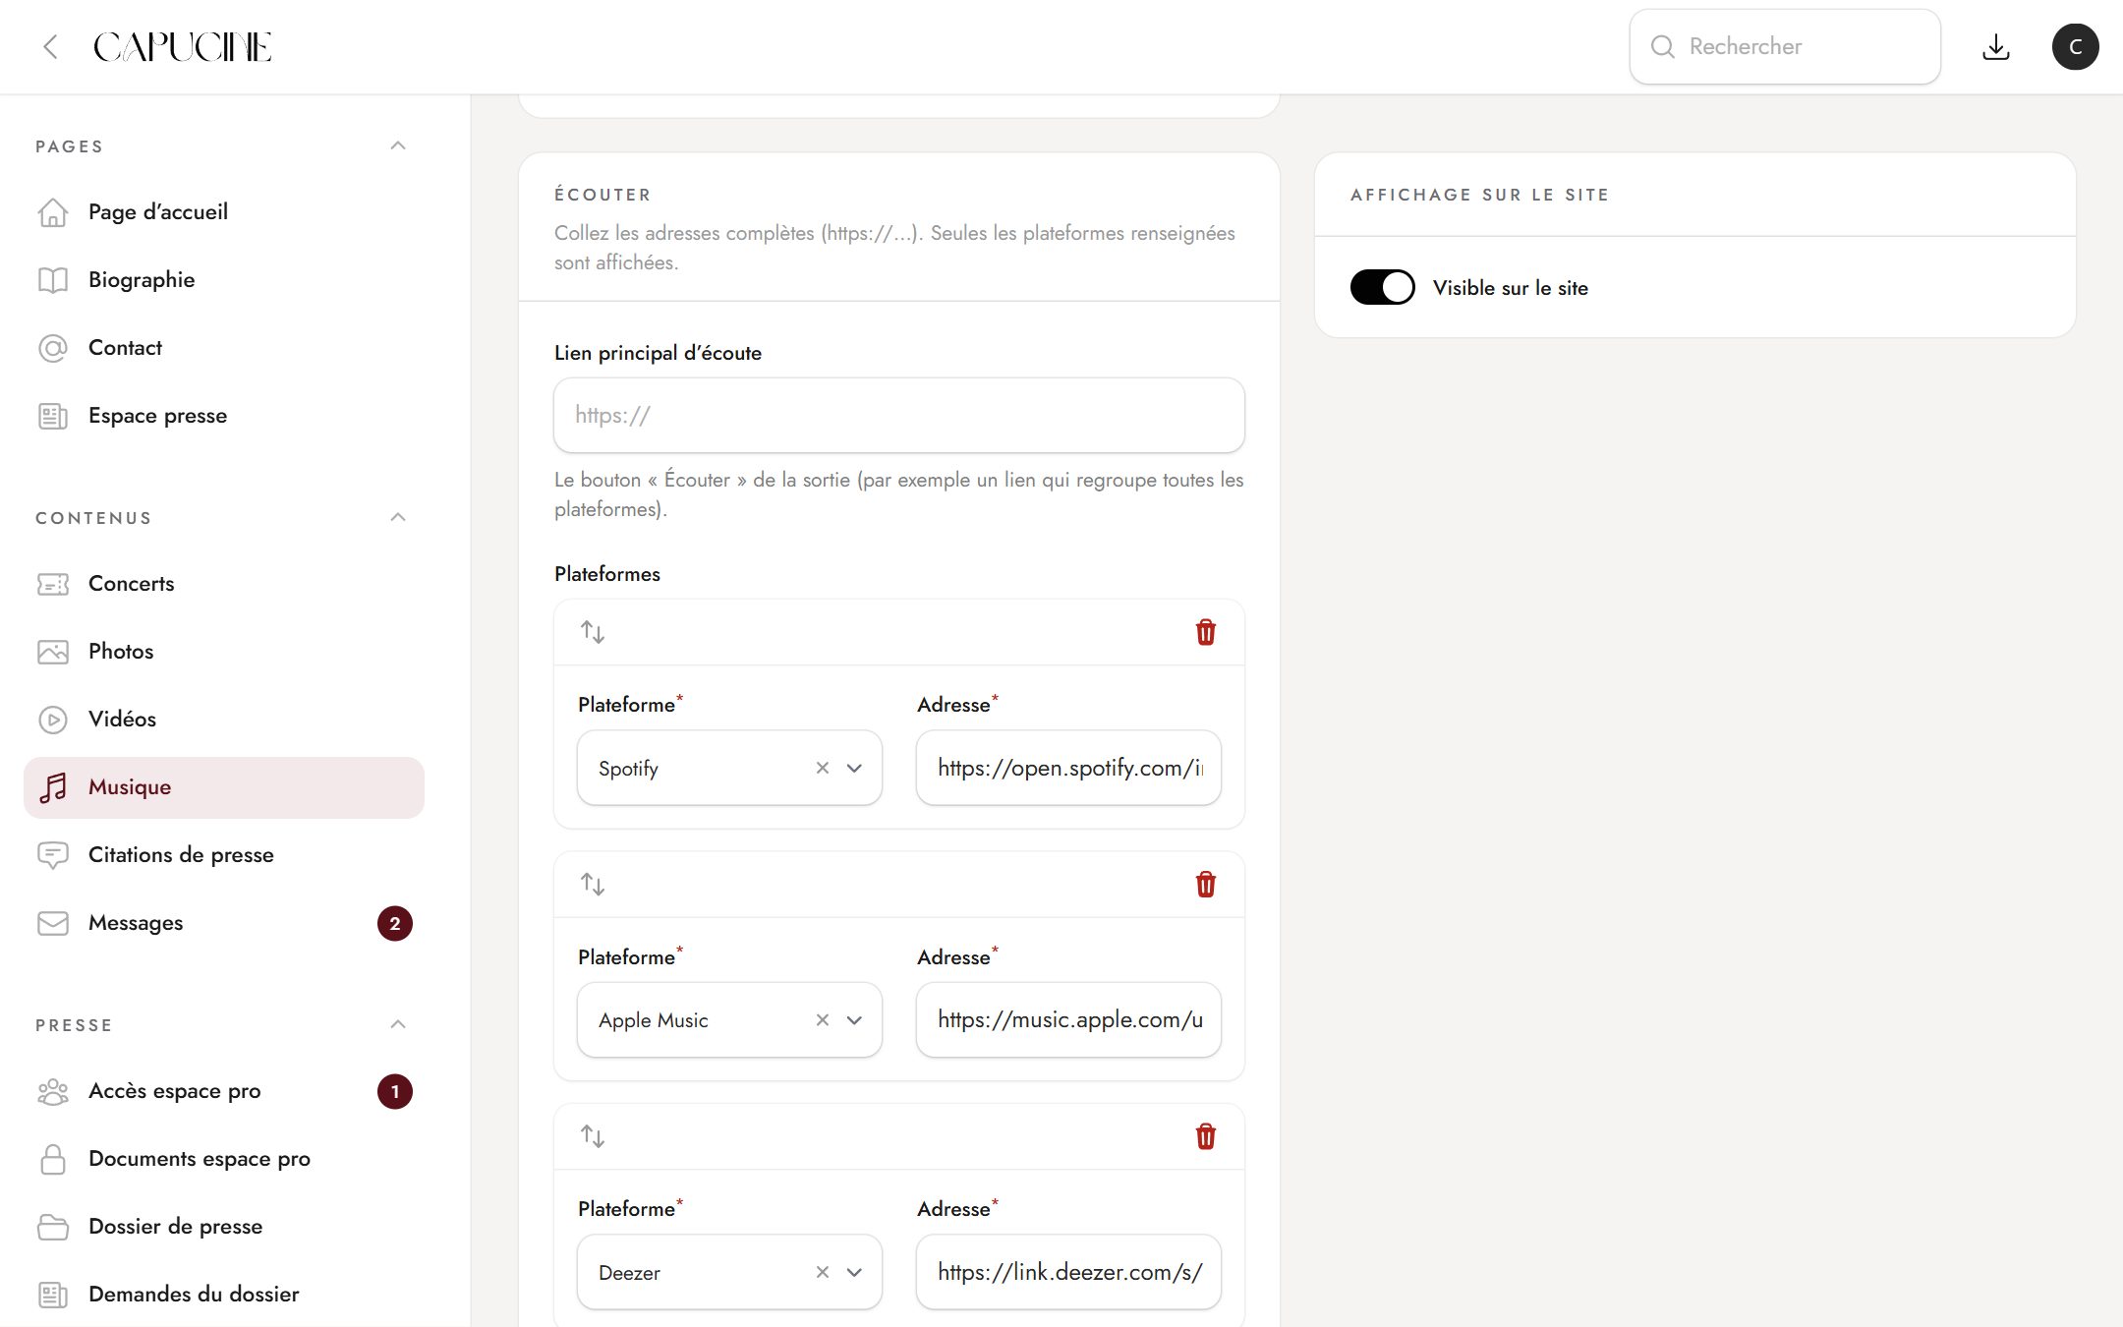The width and height of the screenshot is (2123, 1327).
Task: Delete the Spotify platform entry
Action: (x=1205, y=632)
